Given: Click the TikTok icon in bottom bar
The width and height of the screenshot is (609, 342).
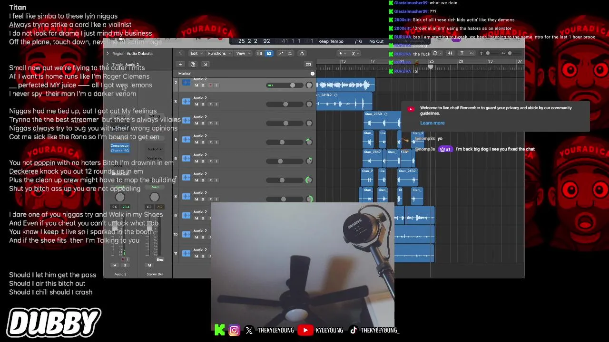Looking at the screenshot, I should pyautogui.click(x=354, y=330).
